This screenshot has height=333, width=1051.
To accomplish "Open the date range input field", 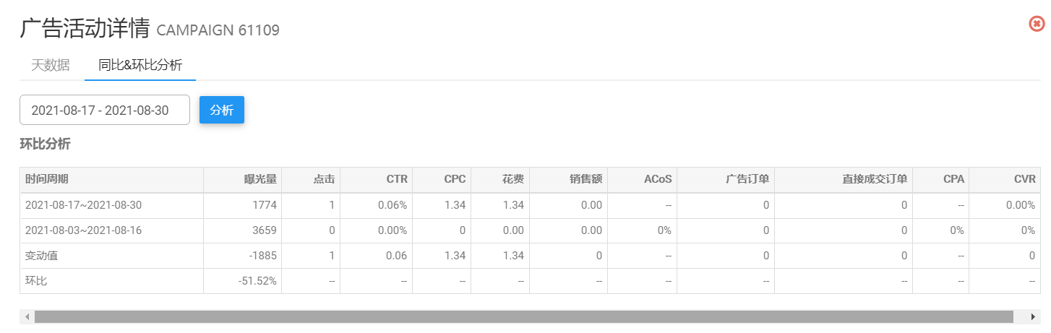I will pos(105,110).
